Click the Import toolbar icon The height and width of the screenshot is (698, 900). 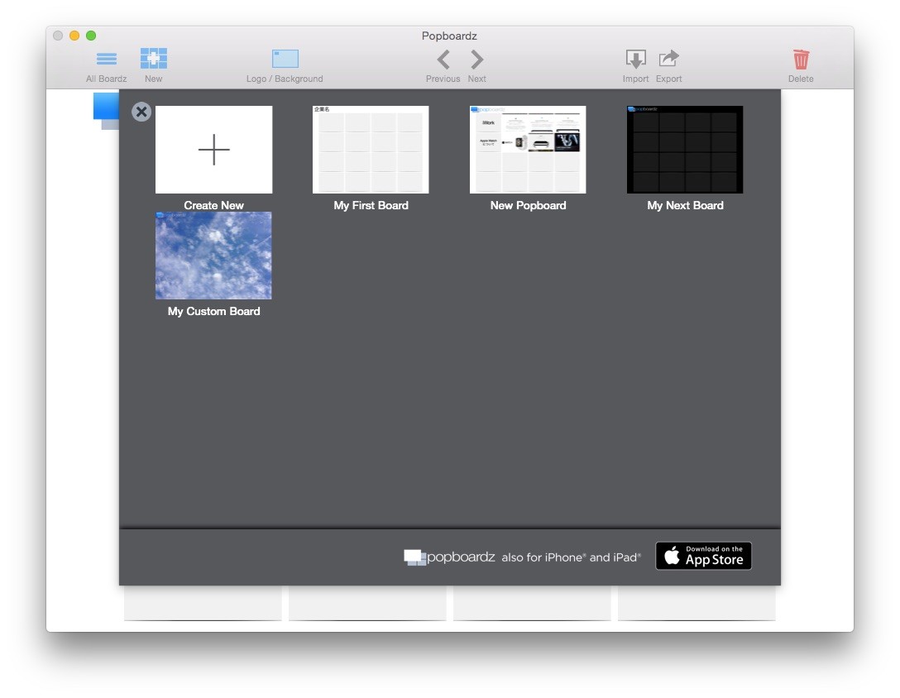click(635, 59)
